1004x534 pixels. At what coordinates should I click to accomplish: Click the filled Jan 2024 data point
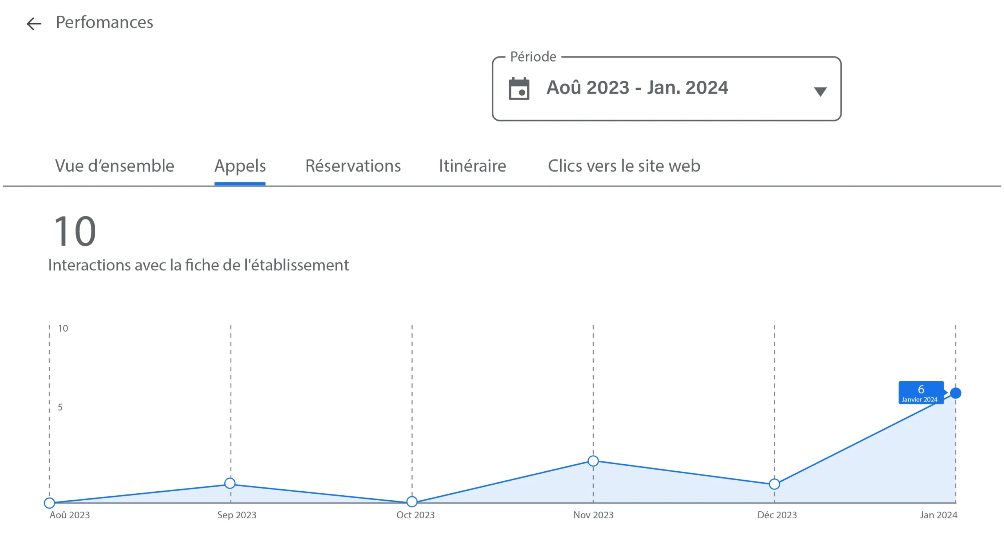click(x=955, y=393)
